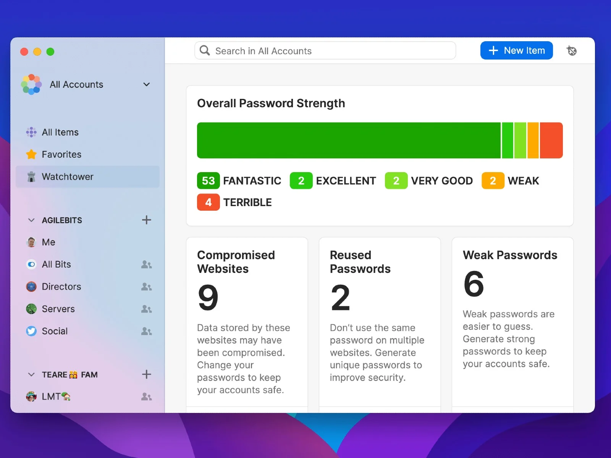Add a vault to AGILEBITS with plus
The width and height of the screenshot is (611, 458).
click(x=147, y=220)
